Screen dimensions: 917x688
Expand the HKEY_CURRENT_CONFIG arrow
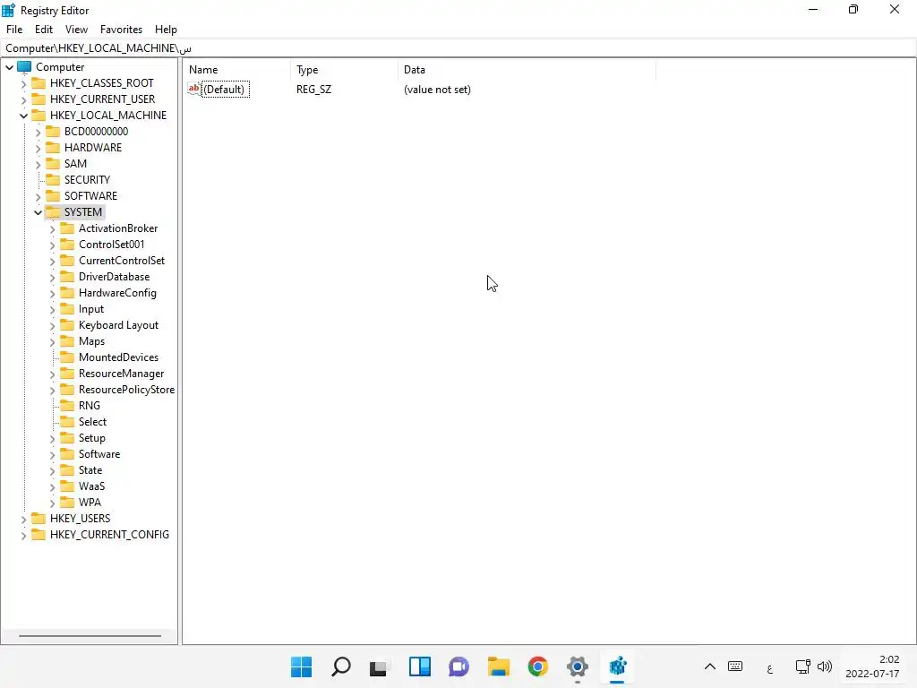point(23,536)
